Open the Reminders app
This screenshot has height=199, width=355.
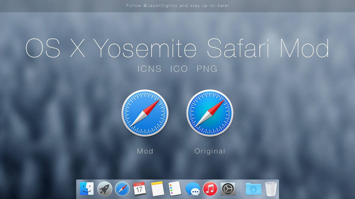(175, 189)
